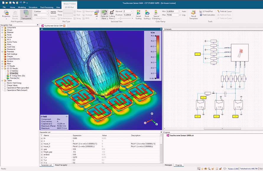
Task: Select the Field at Cursor tool
Action: coord(224,11)
